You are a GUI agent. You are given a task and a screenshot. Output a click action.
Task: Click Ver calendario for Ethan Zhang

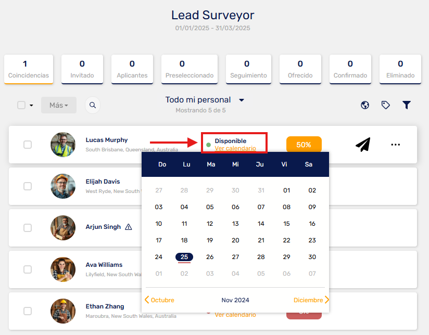pyautogui.click(x=235, y=315)
